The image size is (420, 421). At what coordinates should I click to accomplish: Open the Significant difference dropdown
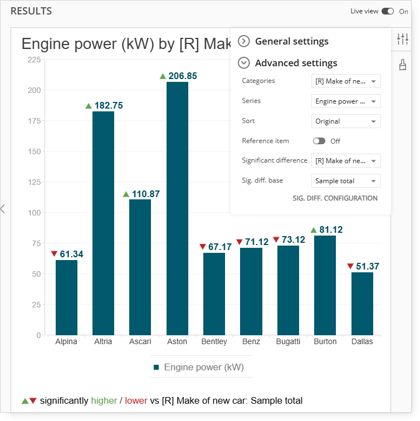point(346,161)
